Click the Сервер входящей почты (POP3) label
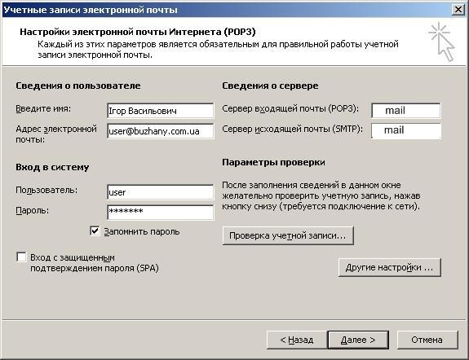The image size is (469, 360). [x=290, y=108]
